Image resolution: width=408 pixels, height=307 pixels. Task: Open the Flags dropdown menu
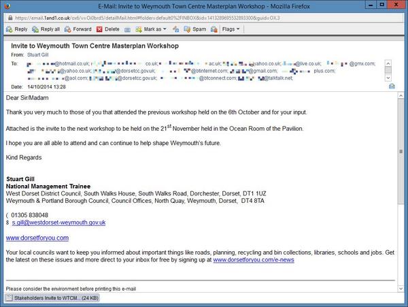click(x=231, y=29)
